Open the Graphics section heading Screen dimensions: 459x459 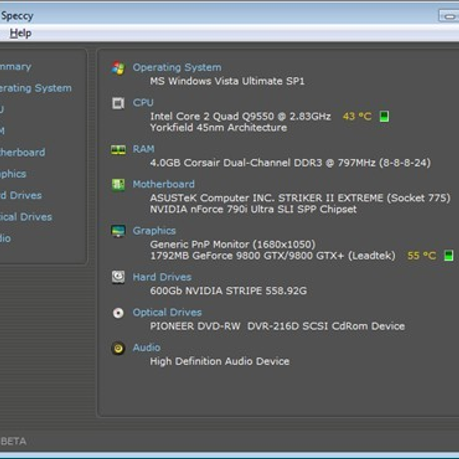point(154,231)
